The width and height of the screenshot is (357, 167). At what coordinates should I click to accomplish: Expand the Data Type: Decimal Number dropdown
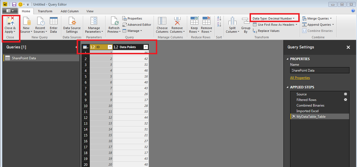click(274, 18)
